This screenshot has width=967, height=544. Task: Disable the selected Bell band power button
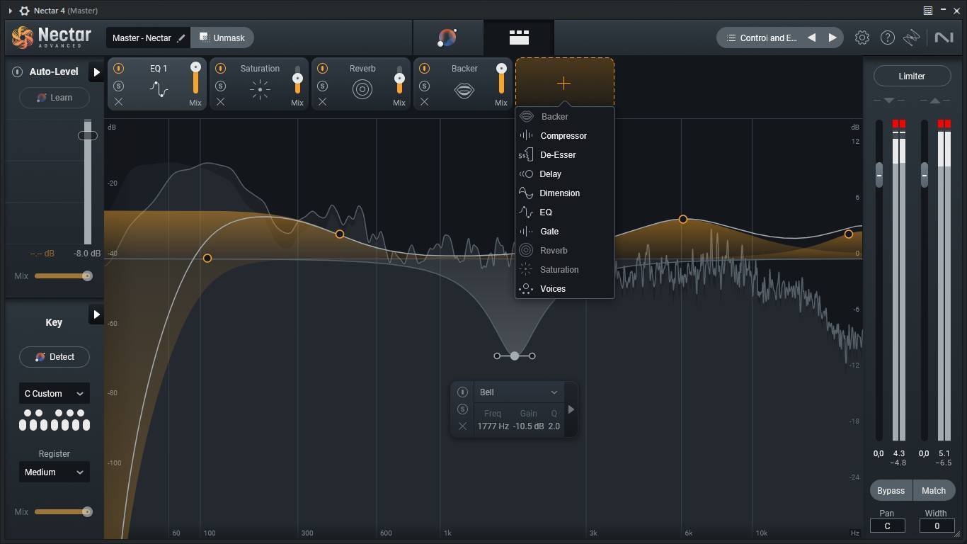pyautogui.click(x=462, y=392)
